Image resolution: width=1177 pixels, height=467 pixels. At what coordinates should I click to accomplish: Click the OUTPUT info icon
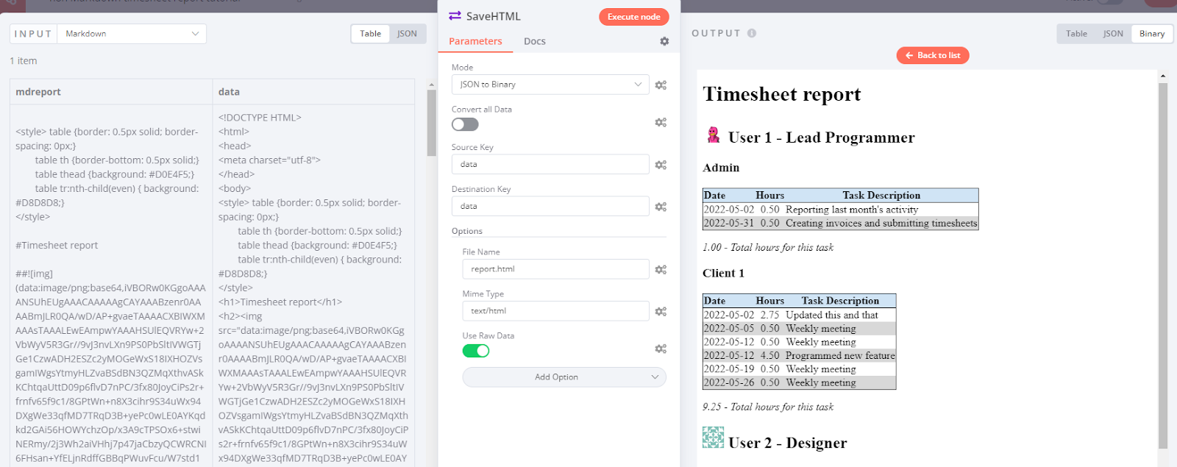pyautogui.click(x=752, y=33)
